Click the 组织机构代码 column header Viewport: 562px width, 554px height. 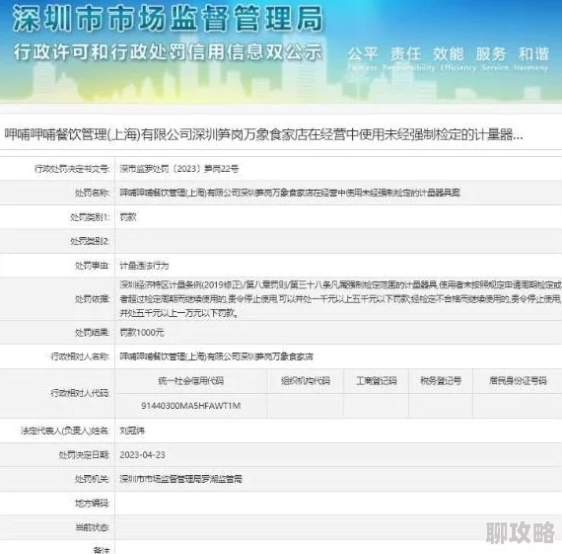(x=306, y=380)
